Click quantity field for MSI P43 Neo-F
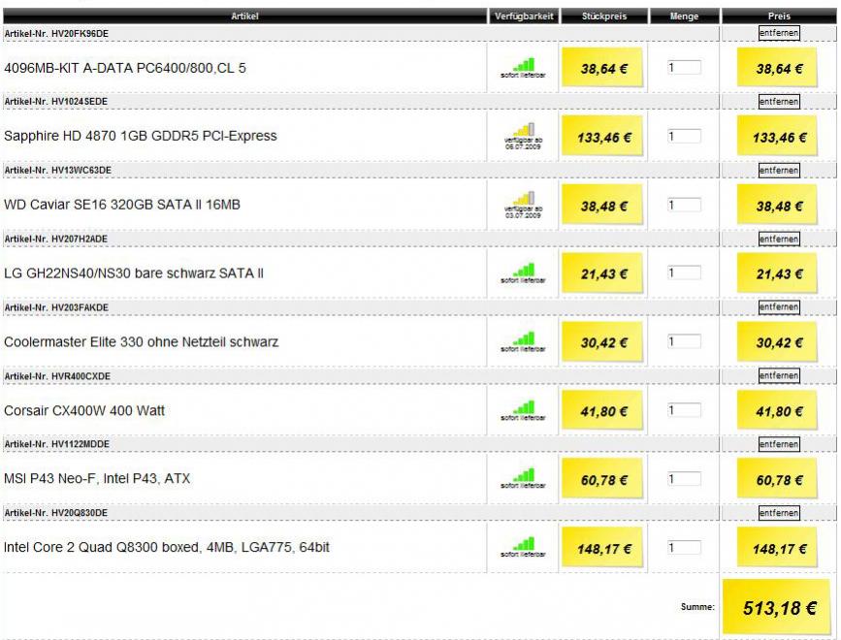Screen dimensions: 841x640 (684, 479)
